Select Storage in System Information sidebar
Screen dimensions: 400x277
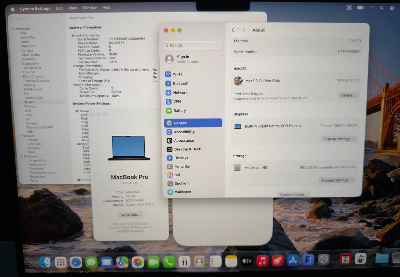(32, 123)
